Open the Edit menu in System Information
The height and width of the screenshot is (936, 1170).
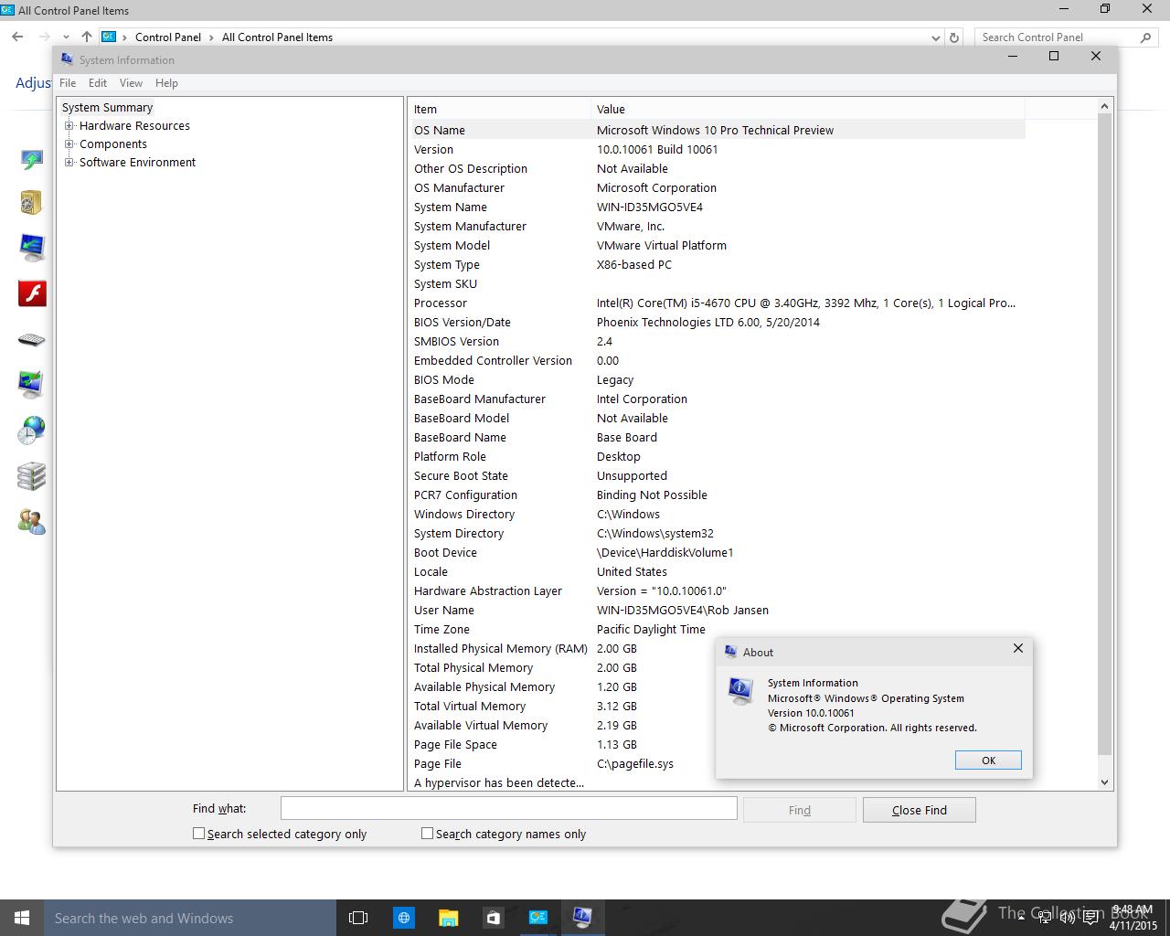(x=98, y=83)
